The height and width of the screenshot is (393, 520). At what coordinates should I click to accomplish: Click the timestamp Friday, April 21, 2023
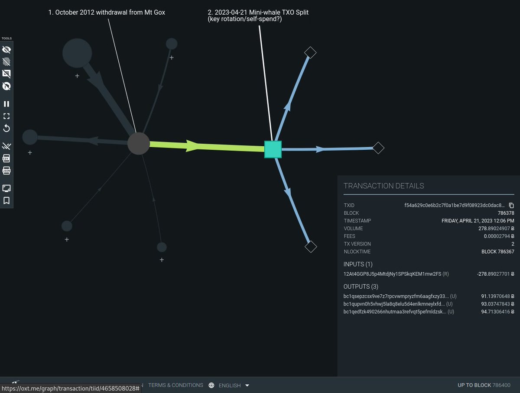[478, 221]
